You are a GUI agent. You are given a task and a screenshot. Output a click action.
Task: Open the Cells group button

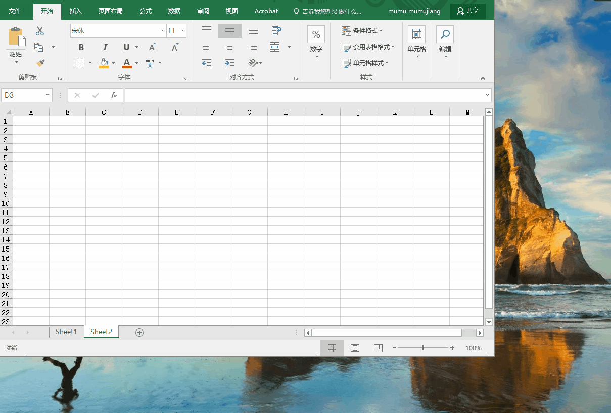click(417, 34)
